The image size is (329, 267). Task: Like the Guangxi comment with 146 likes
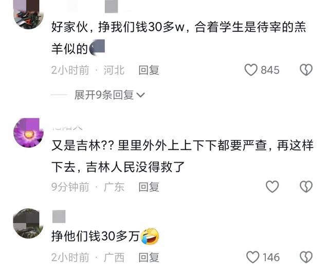pyautogui.click(x=252, y=257)
